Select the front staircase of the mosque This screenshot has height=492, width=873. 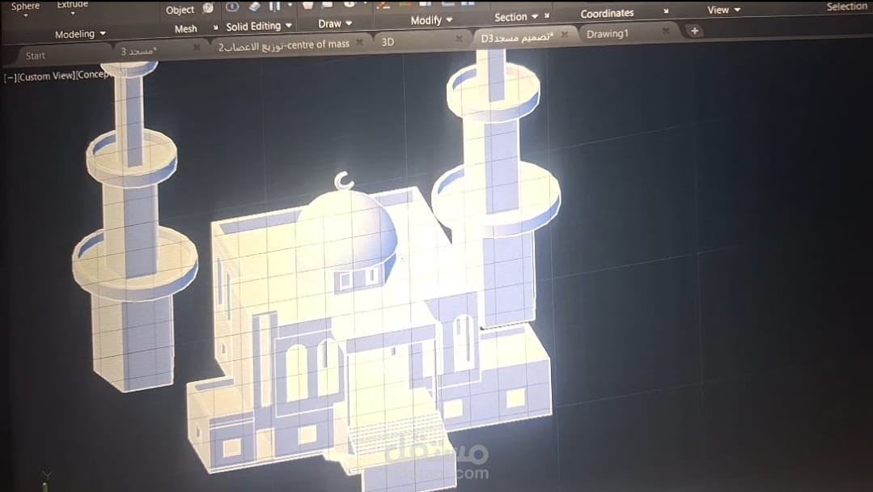point(398,431)
